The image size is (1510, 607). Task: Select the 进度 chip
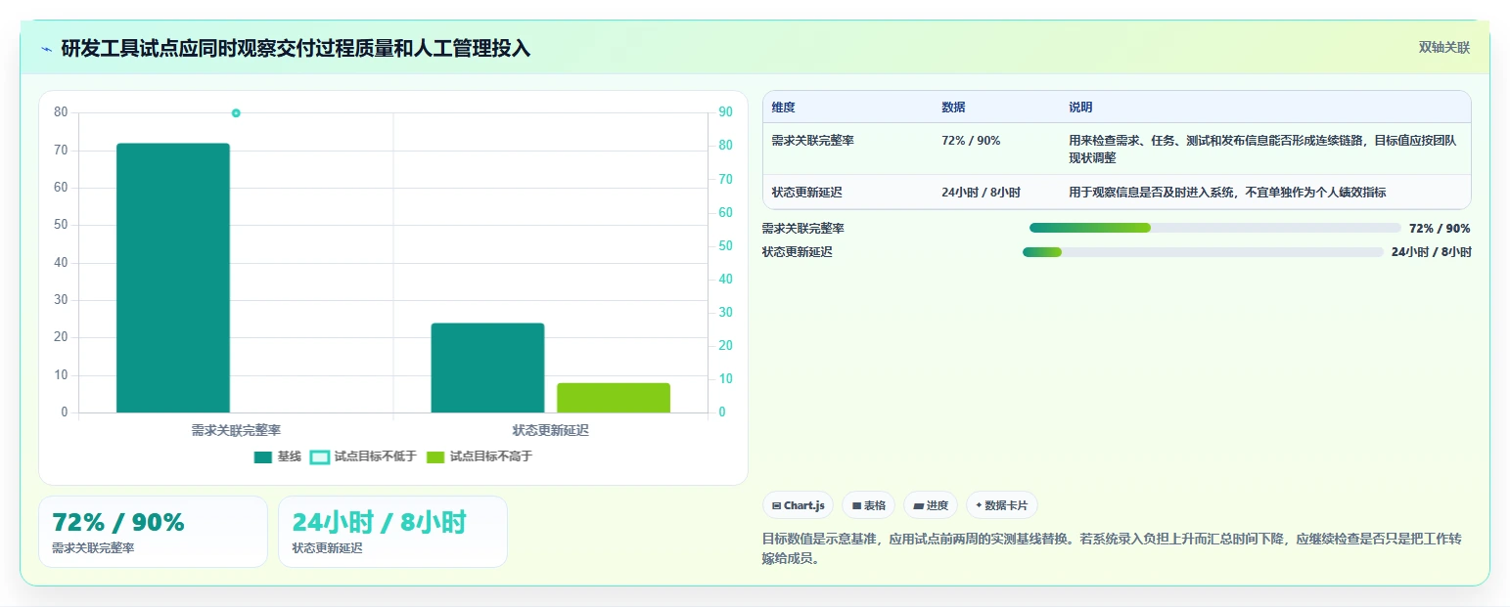(931, 505)
